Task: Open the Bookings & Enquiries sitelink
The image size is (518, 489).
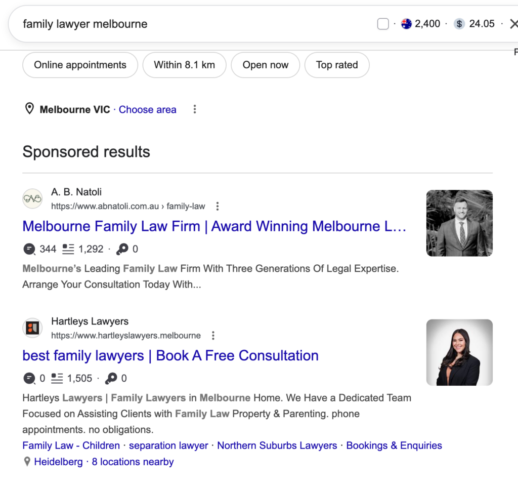Action: click(x=394, y=445)
